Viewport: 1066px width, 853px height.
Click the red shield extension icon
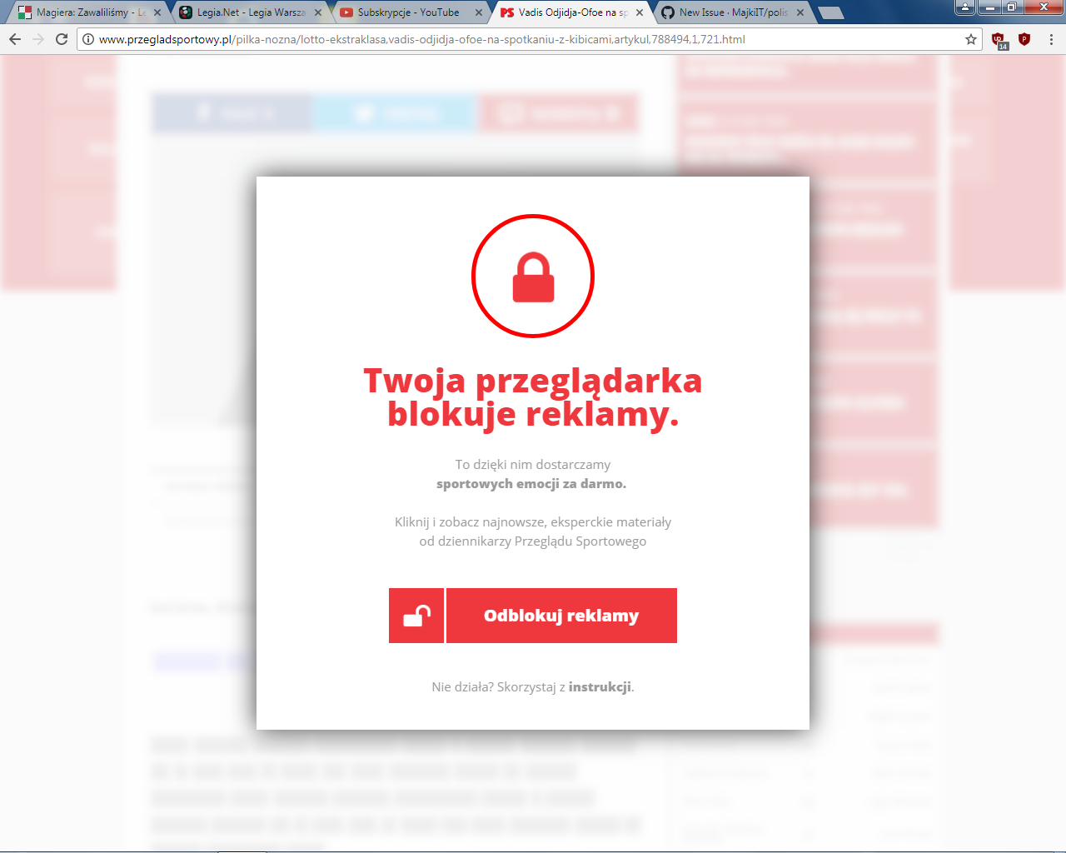coord(1024,39)
